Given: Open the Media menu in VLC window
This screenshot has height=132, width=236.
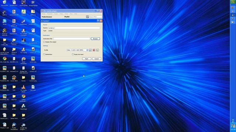Looking at the screenshot, I should pos(44,14).
